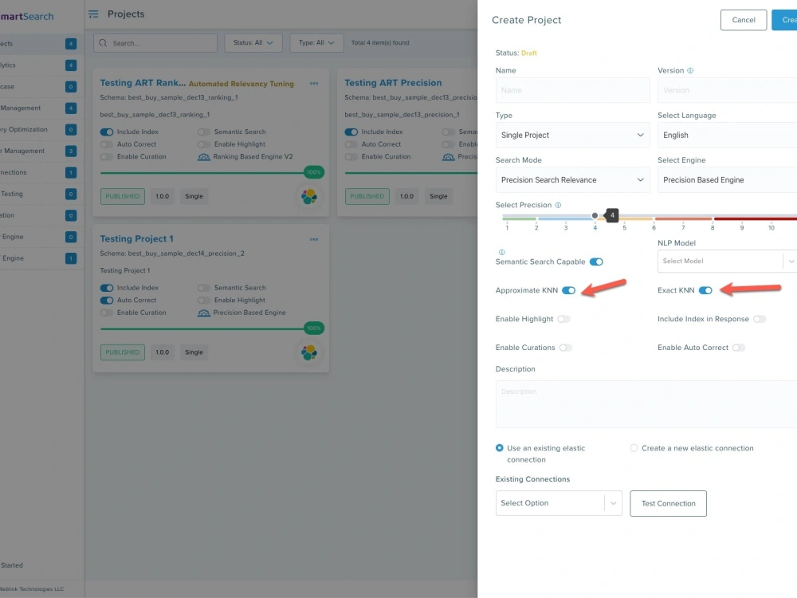Click the 100% badge on Testing ART Rank
Image resolution: width=797 pixels, height=598 pixels.
(x=314, y=172)
